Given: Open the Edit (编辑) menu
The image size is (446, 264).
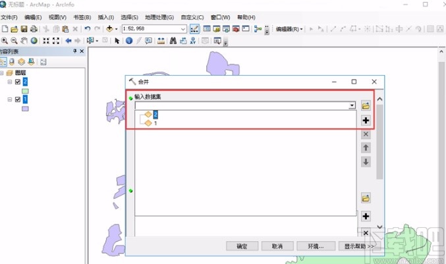Looking at the screenshot, I should [33, 17].
